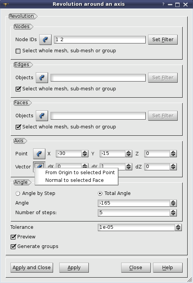Enable Select whole mesh checkbox under Nodes
The image size is (193, 283).
coord(18,51)
